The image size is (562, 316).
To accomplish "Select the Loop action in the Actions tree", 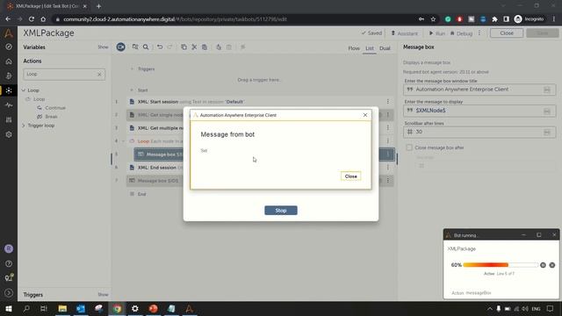I will pyautogui.click(x=35, y=99).
